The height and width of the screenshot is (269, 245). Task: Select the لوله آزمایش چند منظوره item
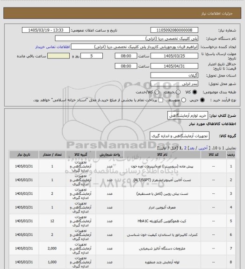click(162, 262)
